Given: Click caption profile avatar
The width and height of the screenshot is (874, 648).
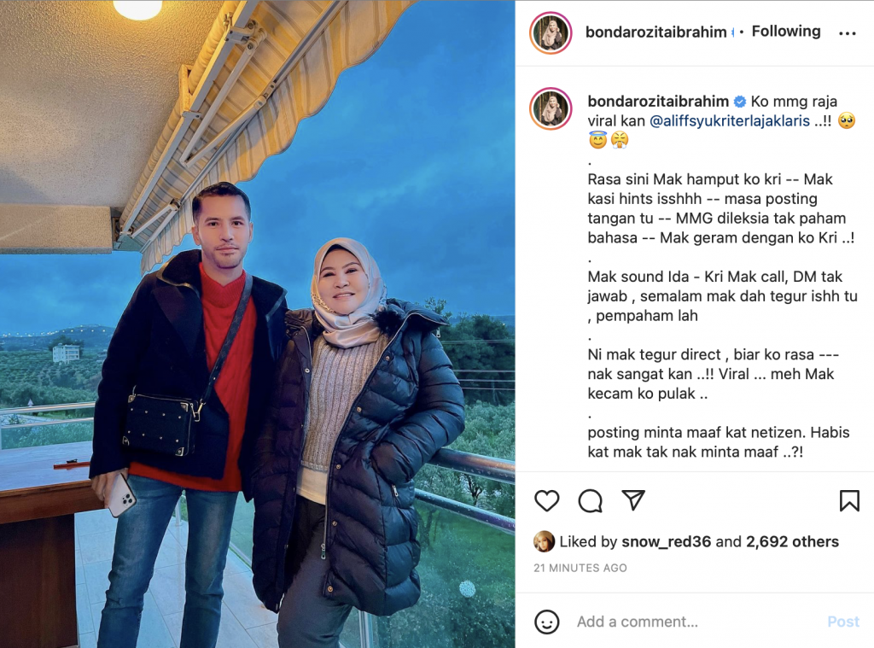Looking at the screenshot, I should pyautogui.click(x=551, y=108).
